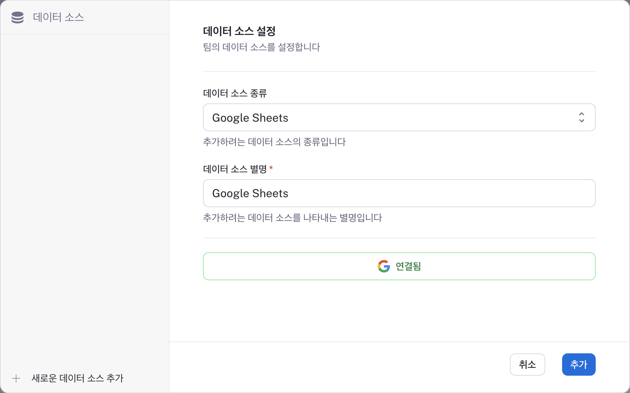This screenshot has width=630, height=393.
Task: Click the blue 추가 button
Action: pos(579,364)
